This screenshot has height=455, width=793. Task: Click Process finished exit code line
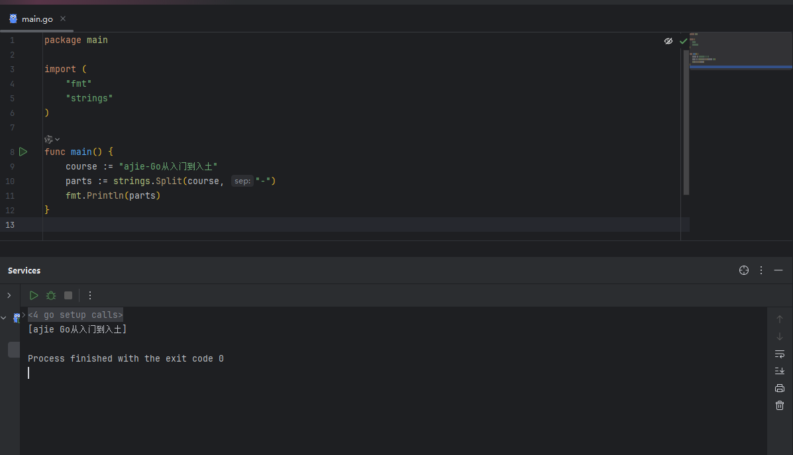click(125, 358)
